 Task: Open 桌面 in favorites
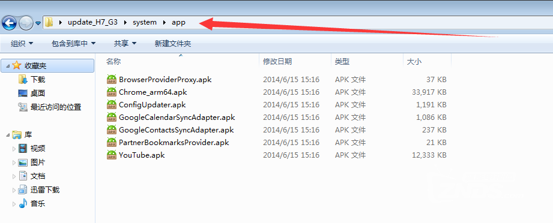tap(38, 94)
